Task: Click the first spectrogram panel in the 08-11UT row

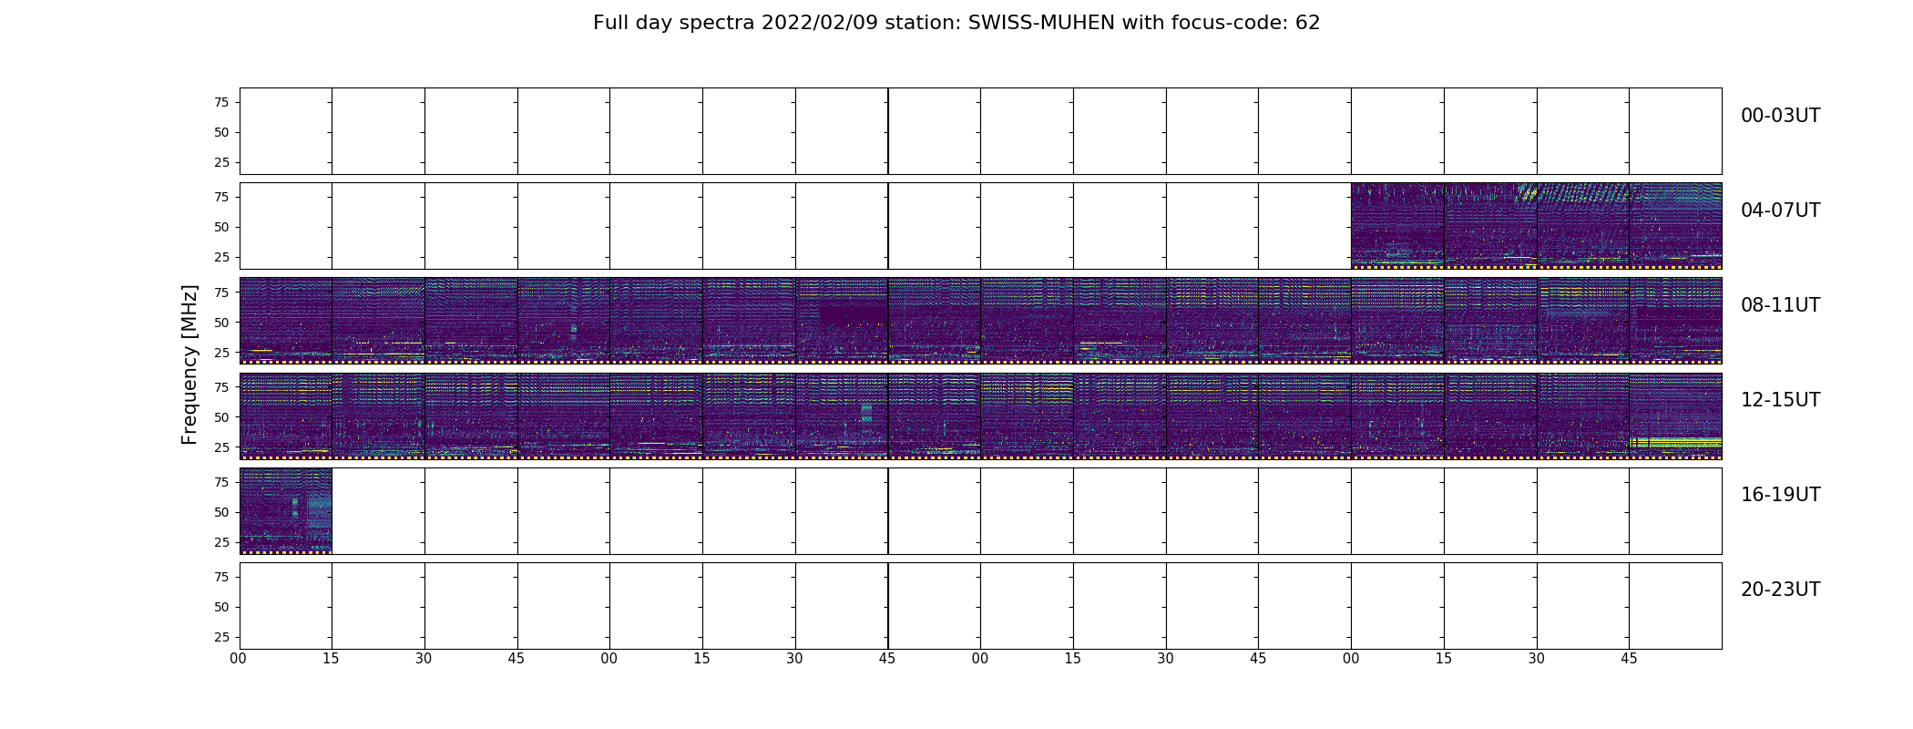Action: (285, 320)
